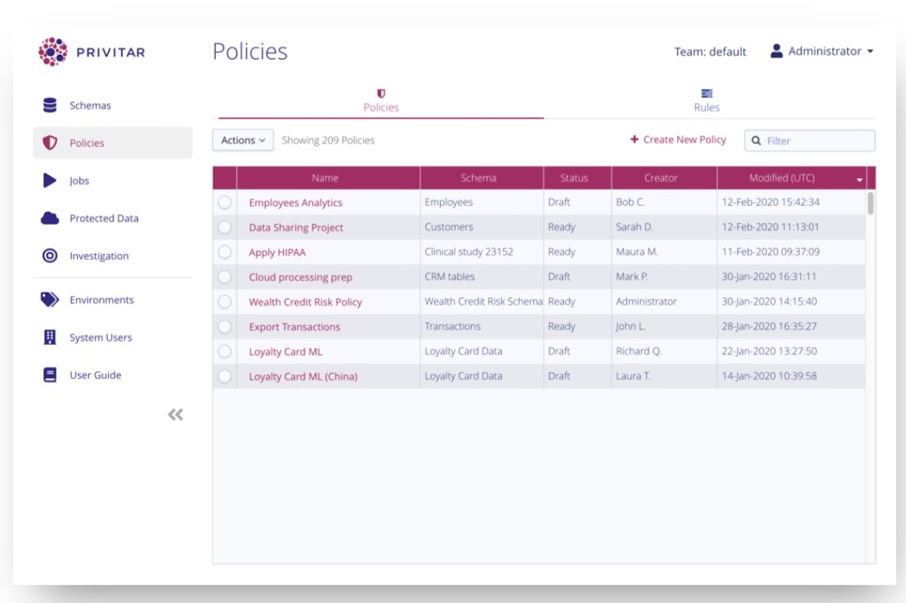
Task: Switch to the Rules tab
Action: pos(706,101)
